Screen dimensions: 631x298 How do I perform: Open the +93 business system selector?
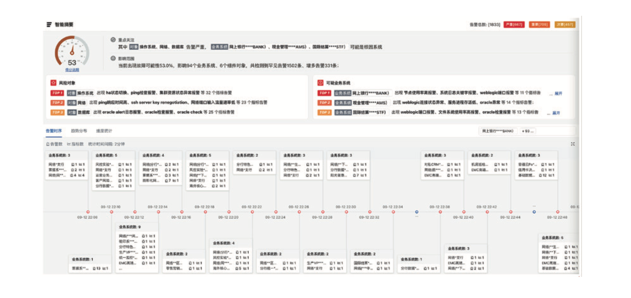[528, 131]
